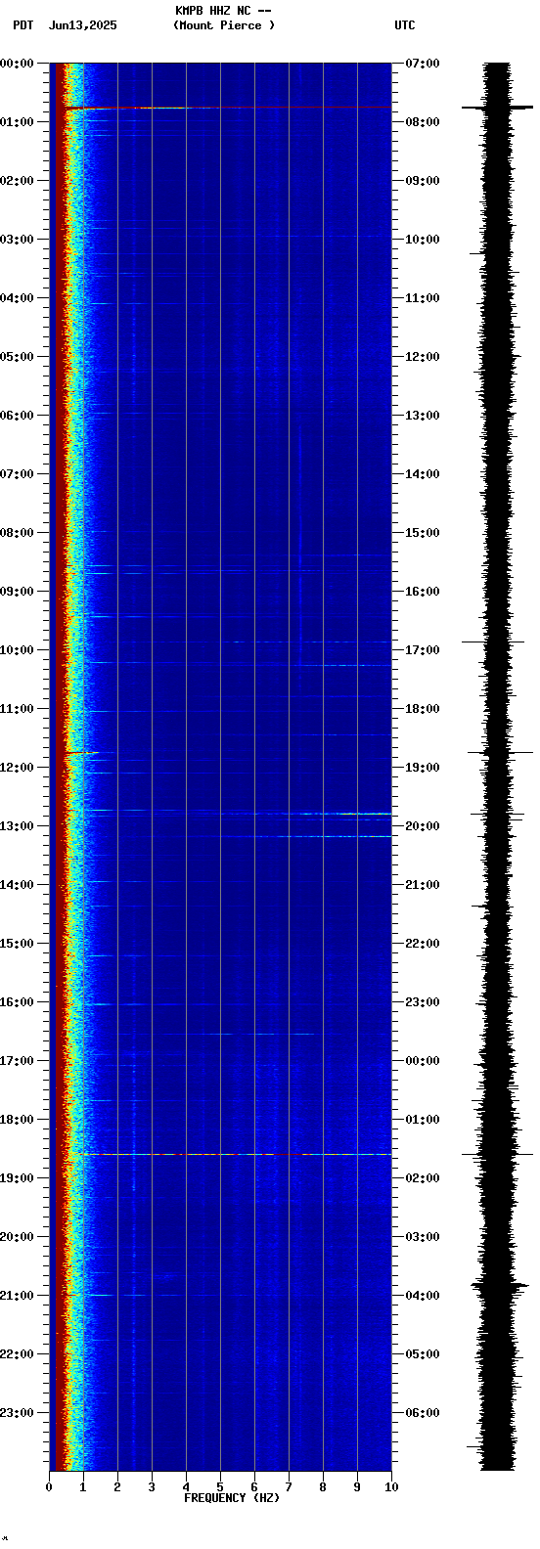Click the 07:00 PDT left axis label

point(18,474)
